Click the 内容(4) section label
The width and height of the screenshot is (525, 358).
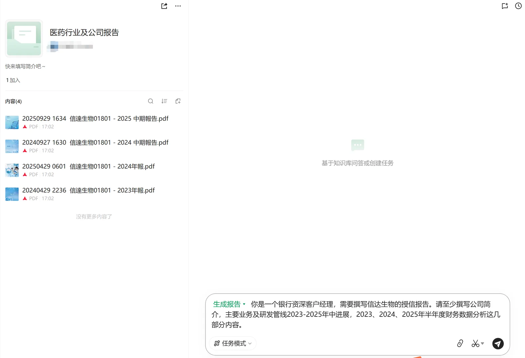pos(13,101)
